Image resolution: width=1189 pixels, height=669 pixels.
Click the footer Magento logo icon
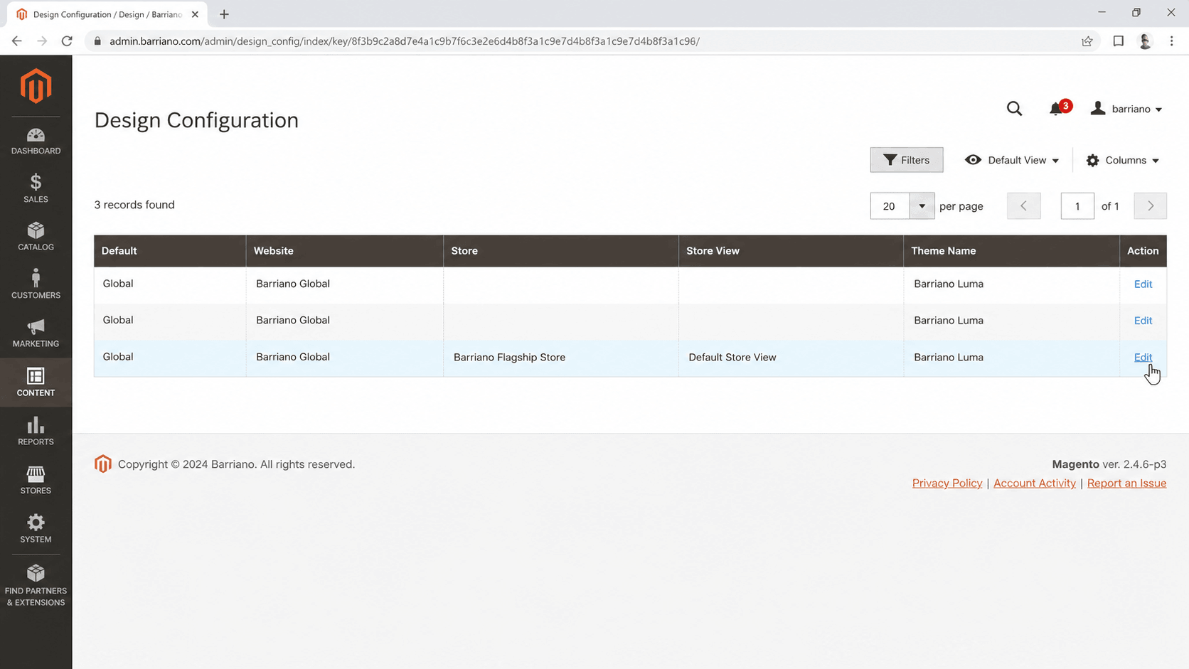pyautogui.click(x=103, y=464)
